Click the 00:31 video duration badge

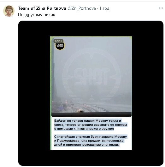58,41
